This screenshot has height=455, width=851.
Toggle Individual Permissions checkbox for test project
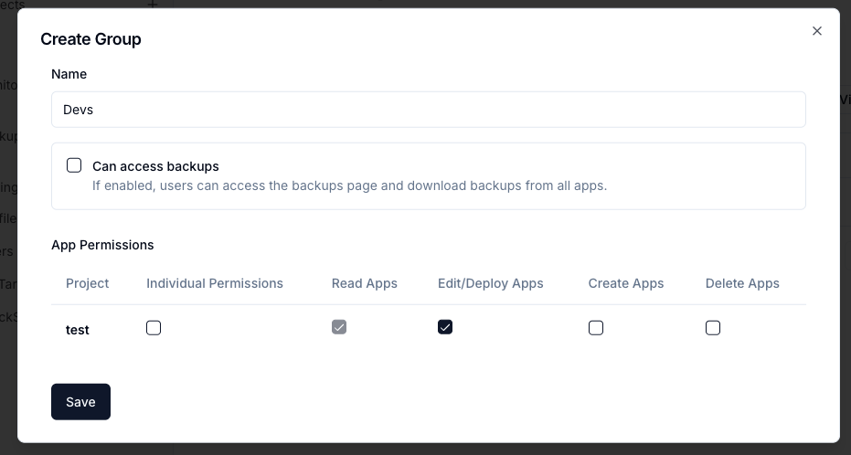(154, 328)
